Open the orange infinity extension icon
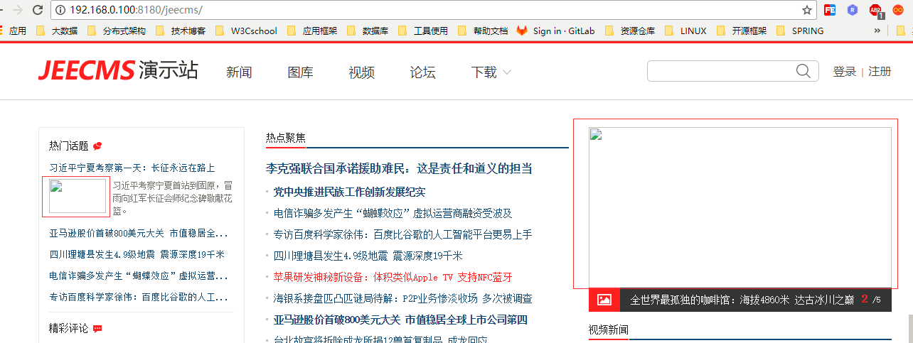The image size is (913, 343). [898, 10]
